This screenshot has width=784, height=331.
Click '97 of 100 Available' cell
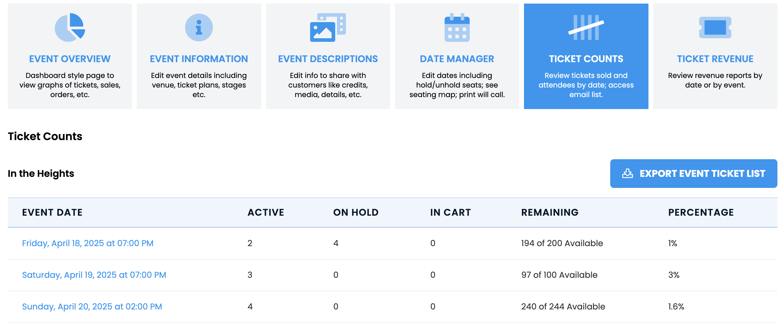[x=559, y=275]
